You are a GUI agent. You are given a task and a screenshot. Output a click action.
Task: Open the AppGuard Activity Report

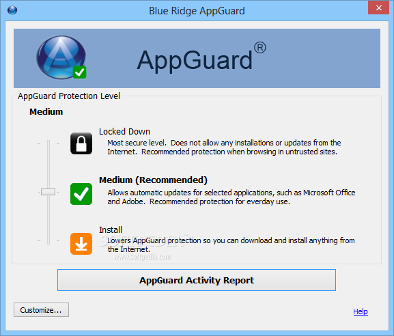click(x=197, y=280)
